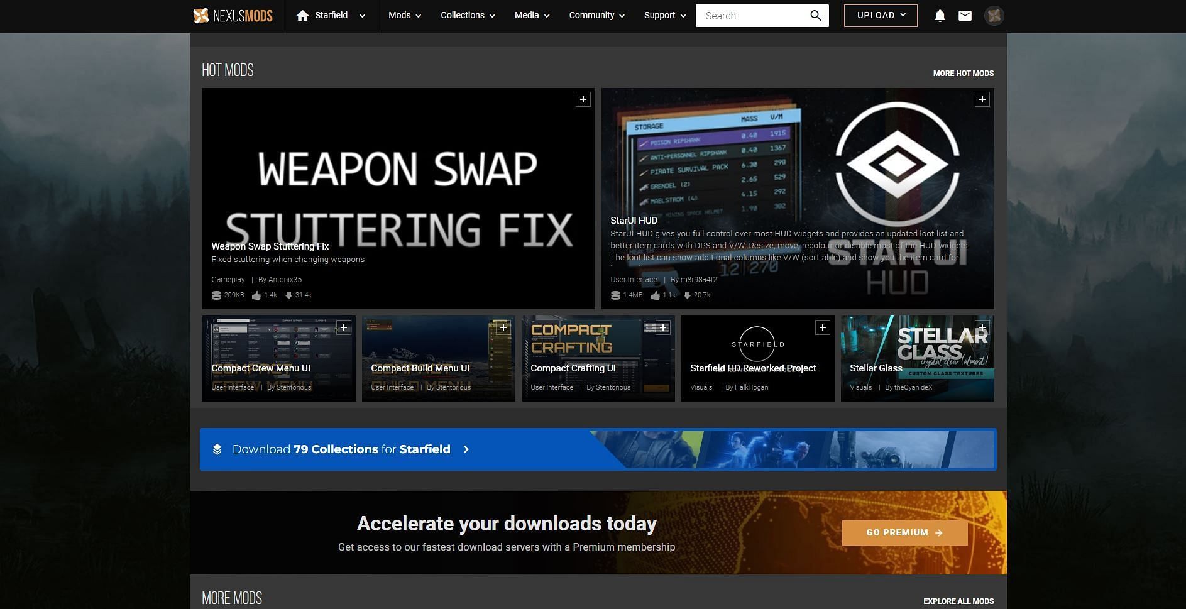Image resolution: width=1186 pixels, height=609 pixels.
Task: Click Visuals category on Stellar Glass card
Action: pos(860,388)
